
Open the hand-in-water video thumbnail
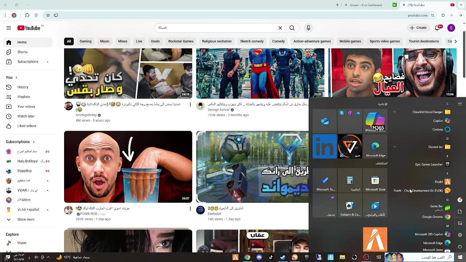(128, 167)
